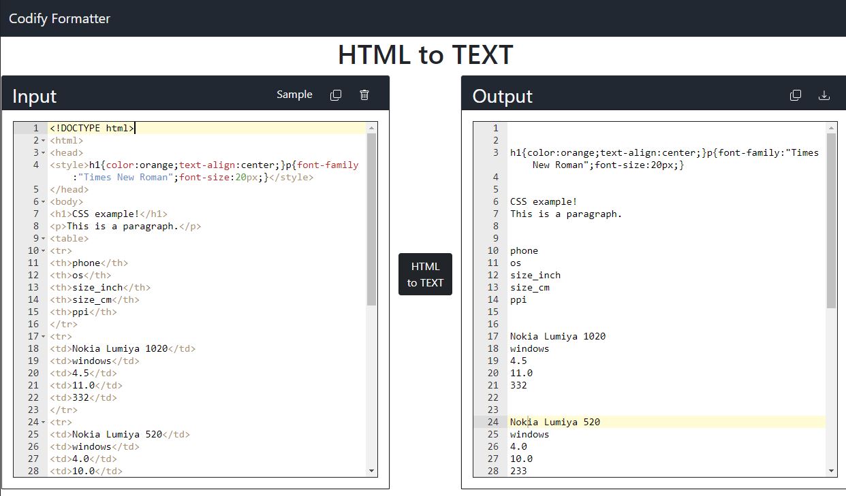
Task: Click 'windows' on Output line 25
Action: 530,434
